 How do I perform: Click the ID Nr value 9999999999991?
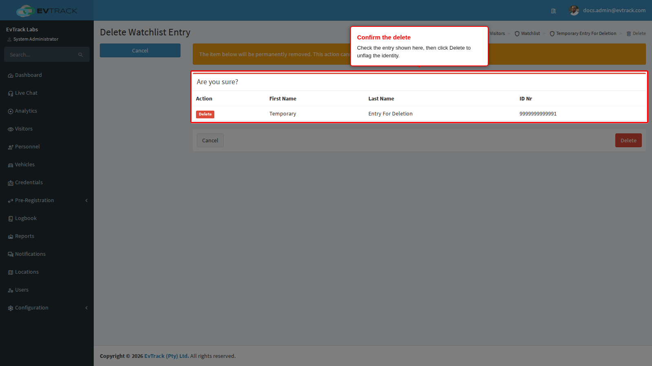(x=538, y=114)
